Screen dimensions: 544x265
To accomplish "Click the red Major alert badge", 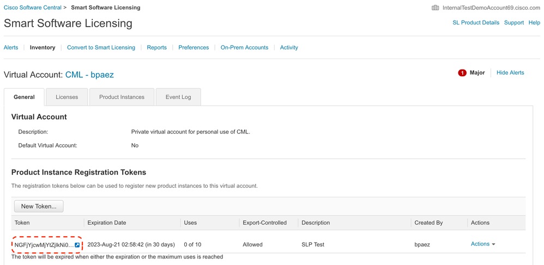I will (x=462, y=73).
